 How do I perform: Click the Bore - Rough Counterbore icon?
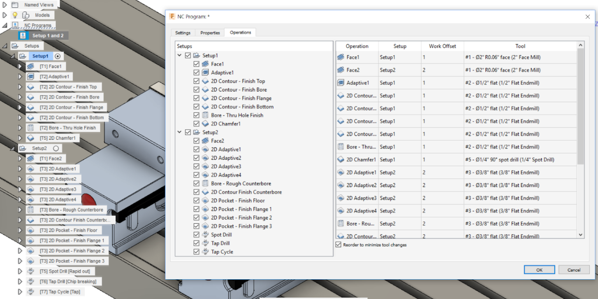click(206, 183)
